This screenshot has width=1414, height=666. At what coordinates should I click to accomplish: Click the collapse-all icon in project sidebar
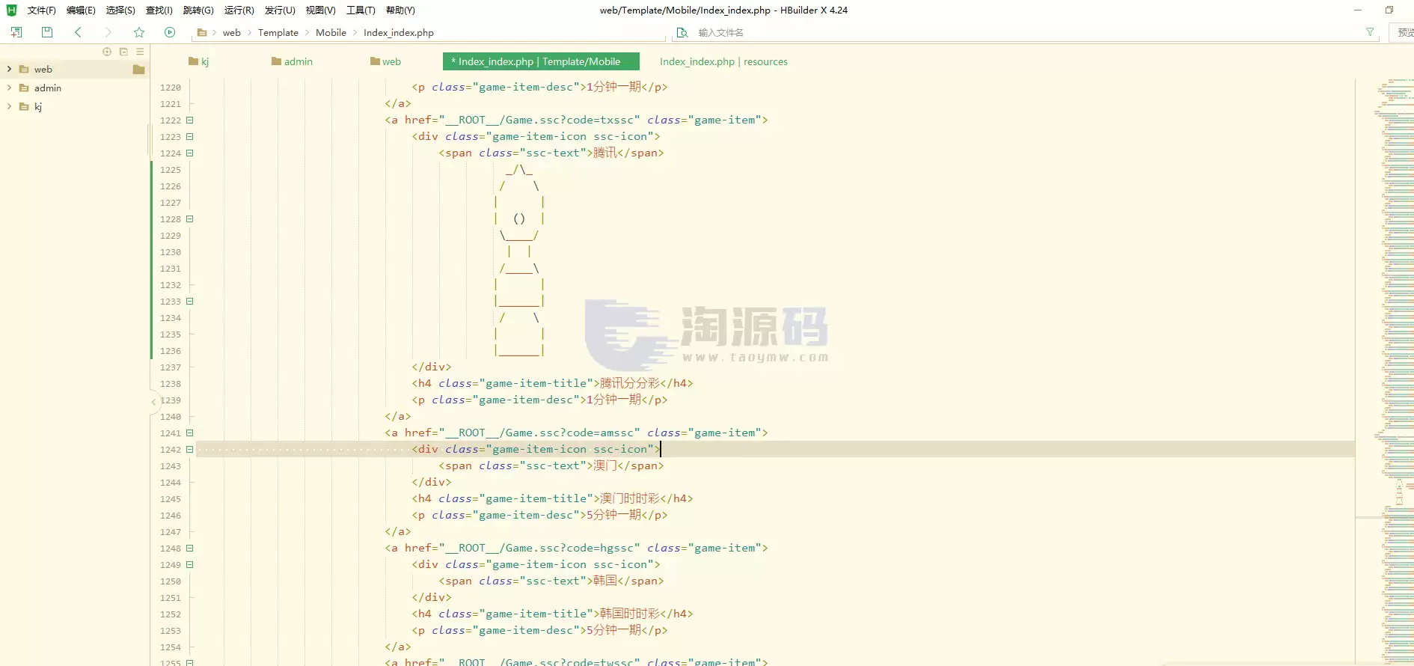pos(123,52)
